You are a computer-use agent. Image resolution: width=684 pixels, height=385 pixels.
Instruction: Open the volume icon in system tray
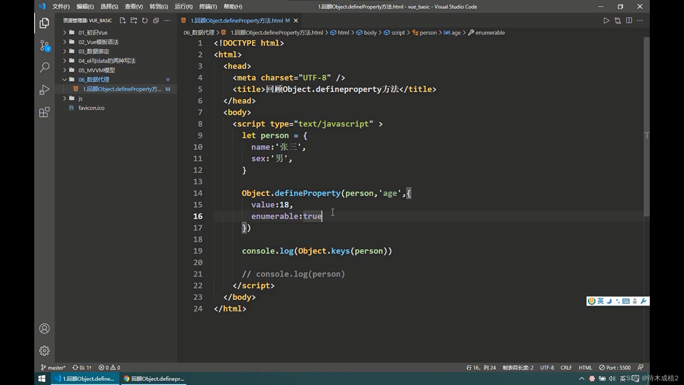612,379
